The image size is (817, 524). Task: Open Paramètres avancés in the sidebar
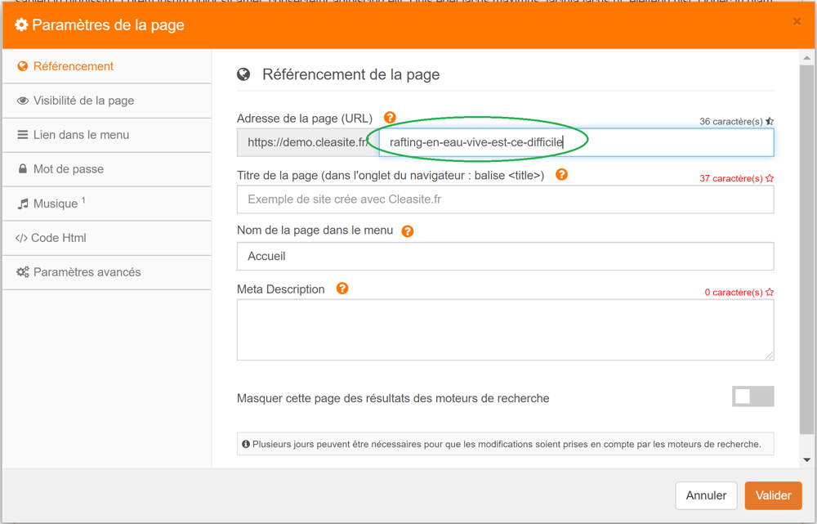point(87,272)
